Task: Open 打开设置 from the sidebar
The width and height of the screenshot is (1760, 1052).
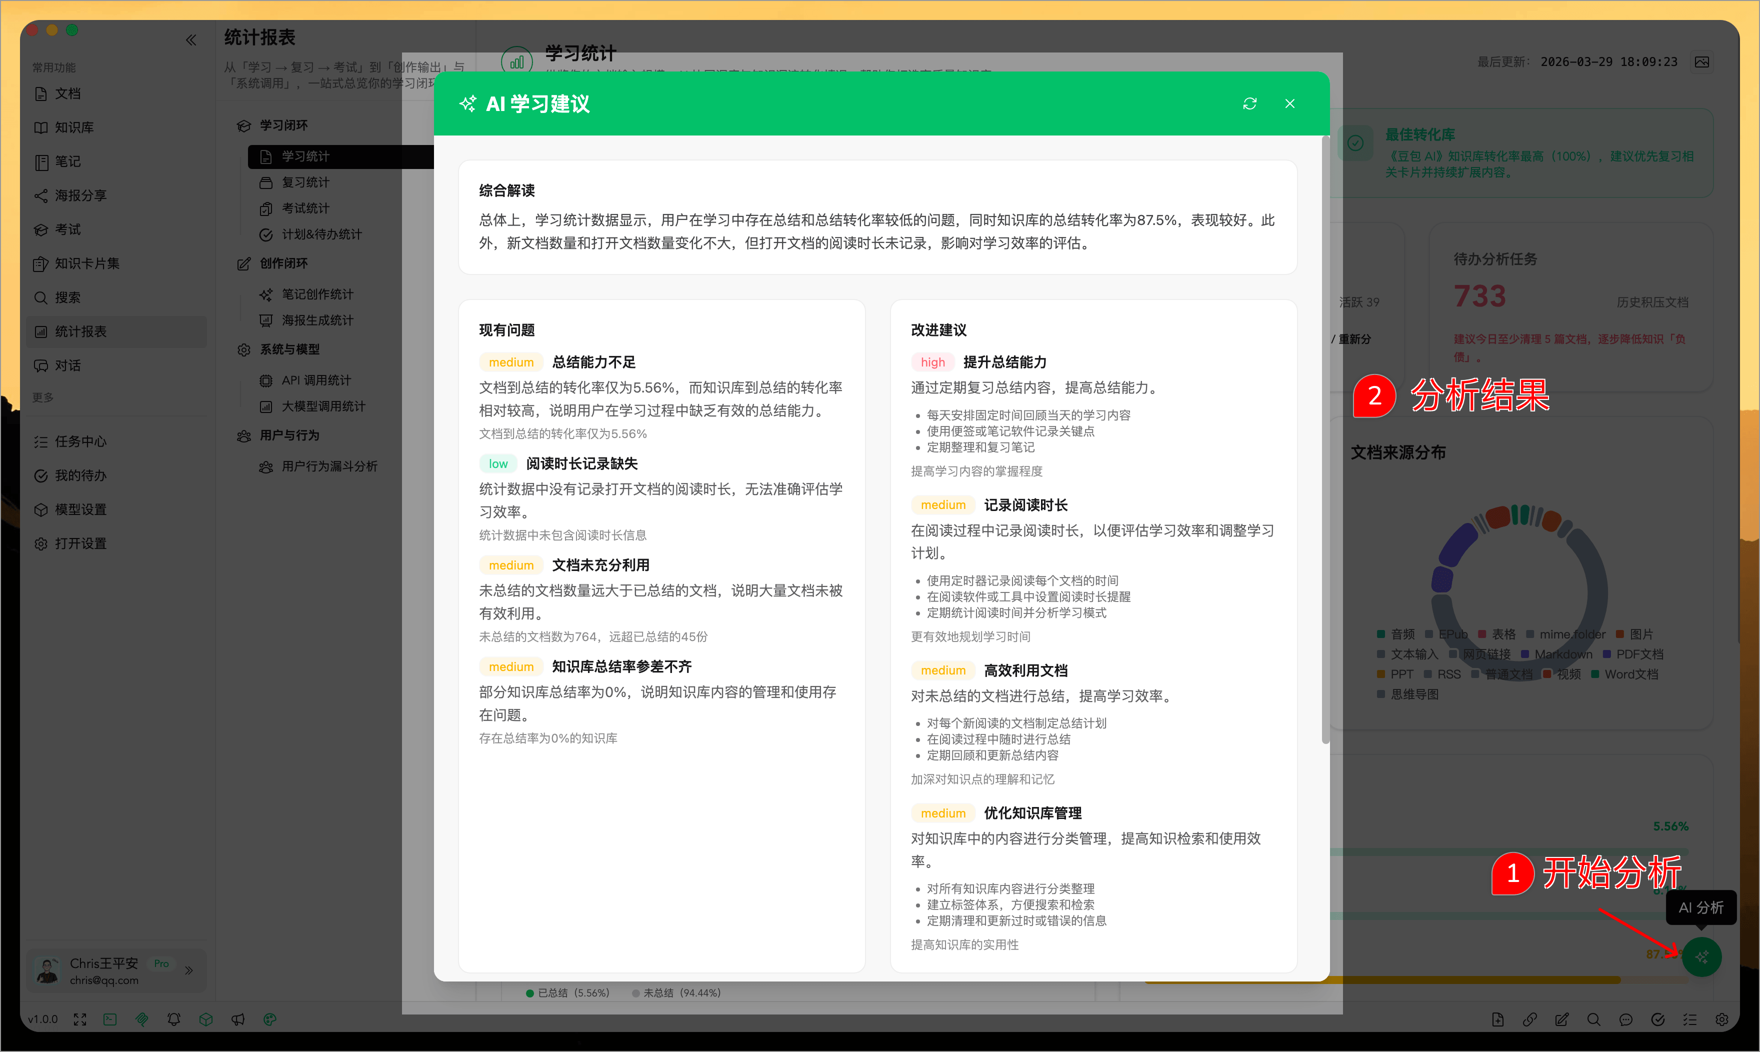Action: [x=79, y=543]
